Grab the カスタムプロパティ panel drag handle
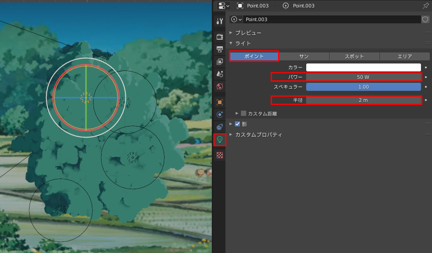This screenshot has width=432, height=253. (428, 134)
